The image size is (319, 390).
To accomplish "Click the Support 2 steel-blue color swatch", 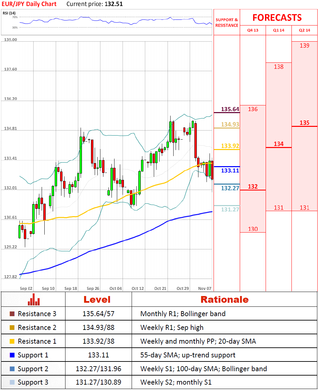I will point(12,369).
